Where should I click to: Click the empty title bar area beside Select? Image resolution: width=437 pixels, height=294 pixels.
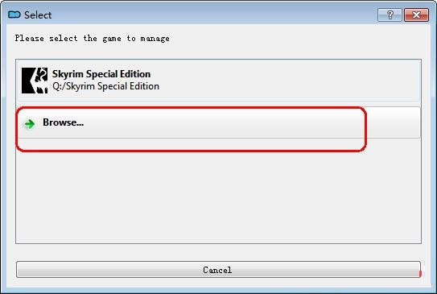215,14
